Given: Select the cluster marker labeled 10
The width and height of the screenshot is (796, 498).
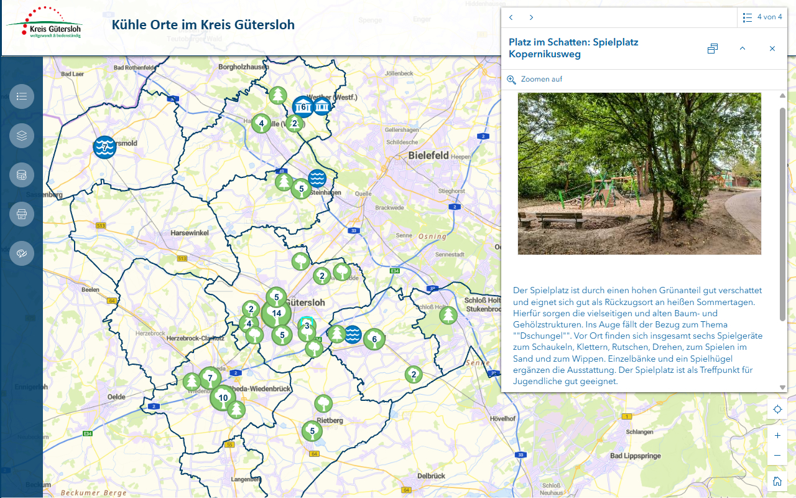Looking at the screenshot, I should coord(223,398).
